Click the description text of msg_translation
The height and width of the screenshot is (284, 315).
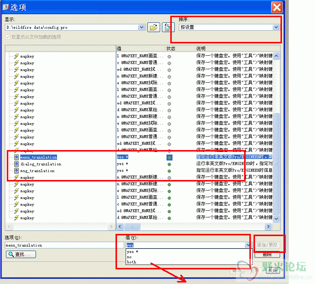click(234, 170)
